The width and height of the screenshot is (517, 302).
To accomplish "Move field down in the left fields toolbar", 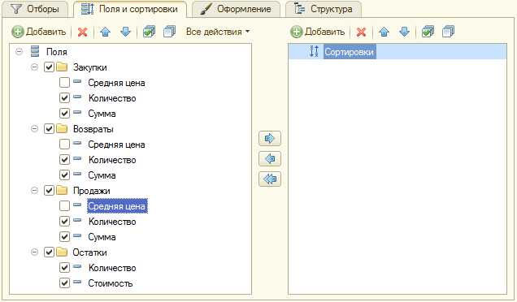I will click(126, 32).
